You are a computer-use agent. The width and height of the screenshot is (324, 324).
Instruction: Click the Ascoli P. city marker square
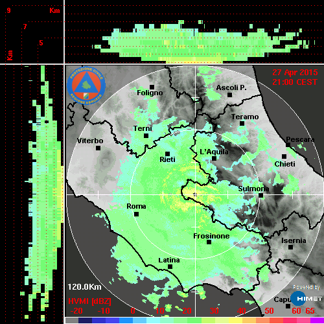[x=229, y=95]
